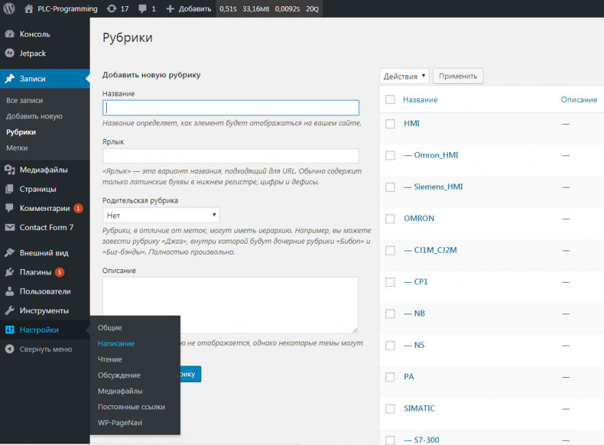Select Написание in settings submenu
Viewport: 604px width, 445px height.
[x=116, y=344]
